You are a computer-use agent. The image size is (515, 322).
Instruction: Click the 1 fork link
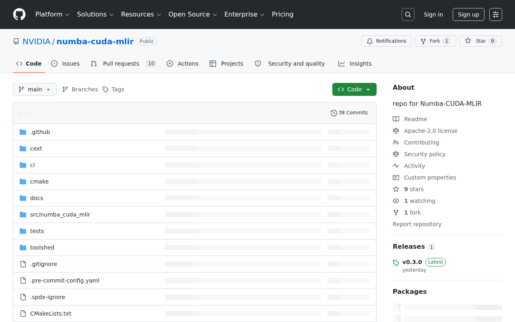(412, 213)
